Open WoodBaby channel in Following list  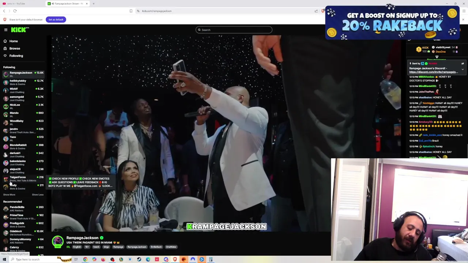23,122
